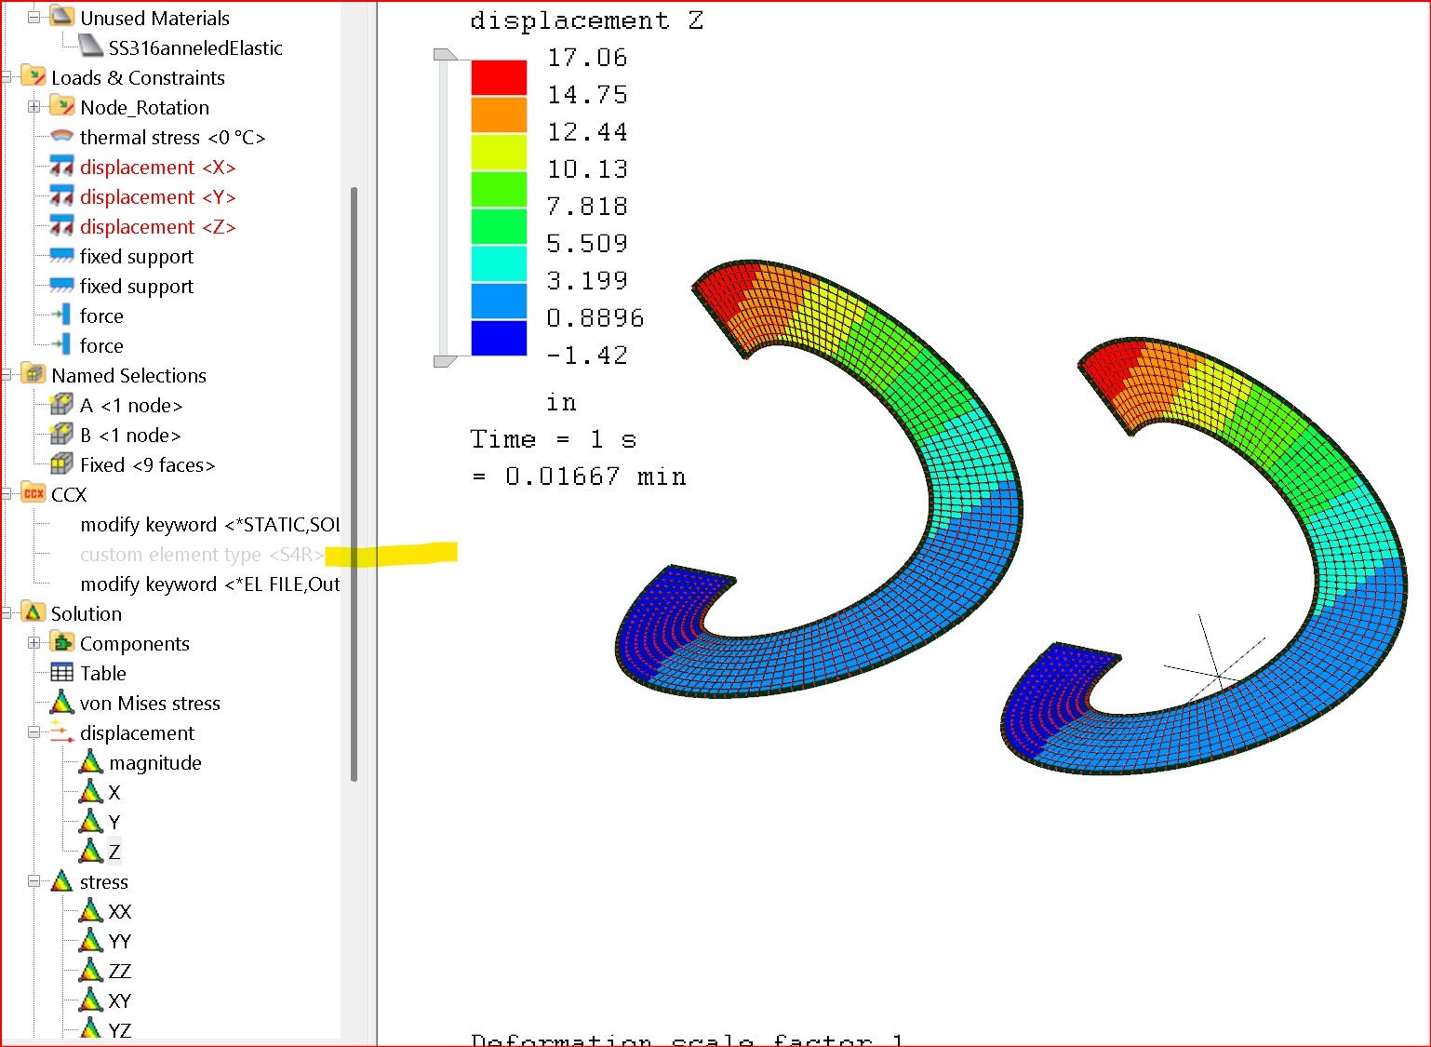Collapse the displacement results branch
The width and height of the screenshot is (1431, 1047).
pyautogui.click(x=33, y=732)
